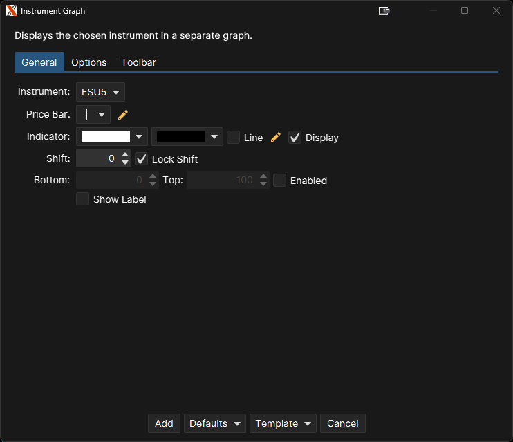
Task: Tick the Enabled checkbox
Action: [279, 181]
